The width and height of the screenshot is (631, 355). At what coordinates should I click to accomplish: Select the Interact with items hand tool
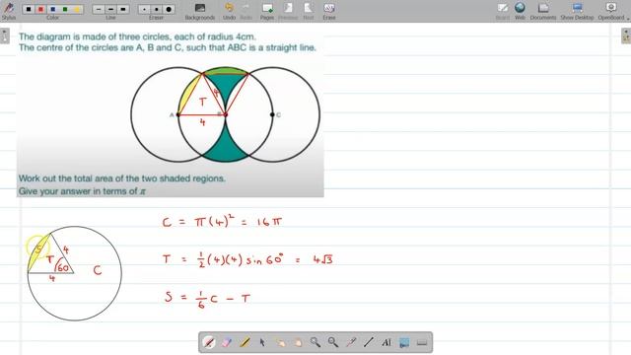(x=280, y=342)
